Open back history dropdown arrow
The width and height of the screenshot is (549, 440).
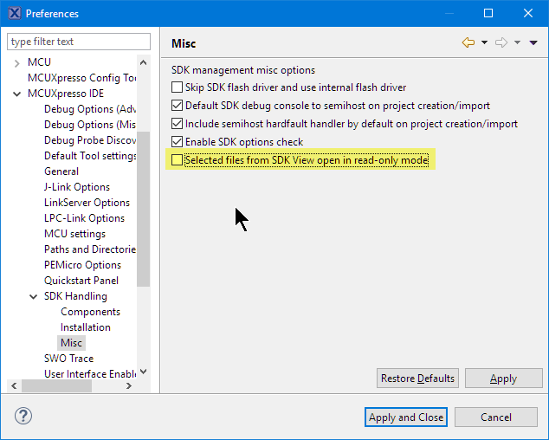pyautogui.click(x=484, y=42)
